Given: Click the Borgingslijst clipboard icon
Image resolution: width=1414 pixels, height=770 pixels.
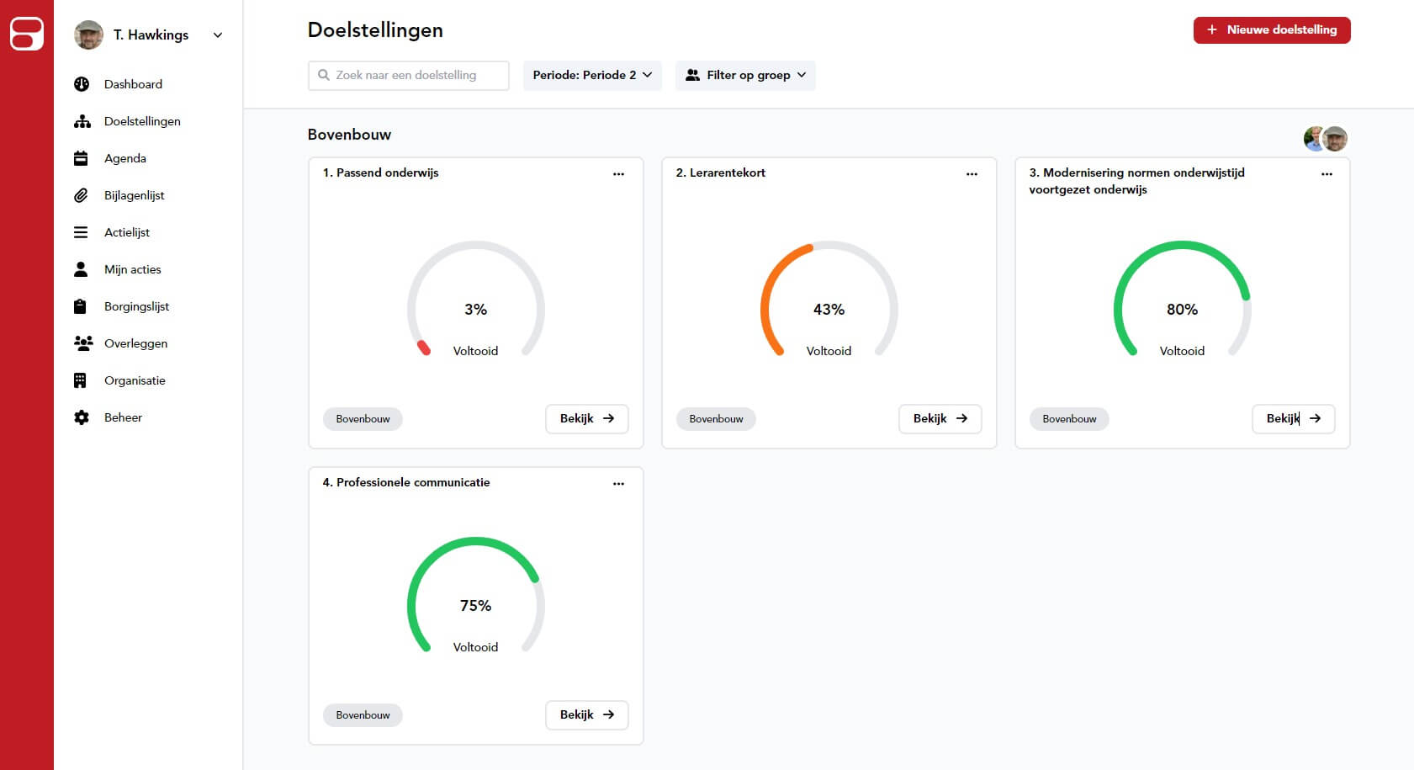Looking at the screenshot, I should [81, 306].
